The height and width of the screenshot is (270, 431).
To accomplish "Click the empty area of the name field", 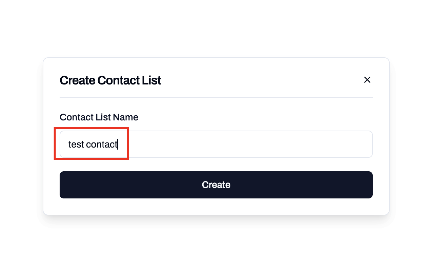I will point(237,144).
